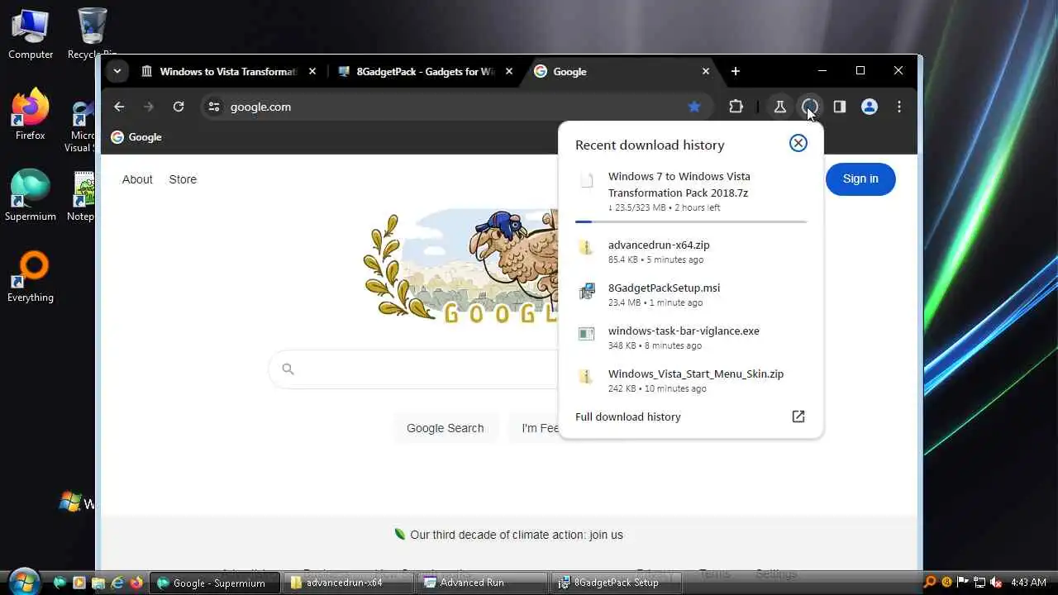Open full download history external icon
Viewport: 1058px width, 595px height.
point(798,416)
